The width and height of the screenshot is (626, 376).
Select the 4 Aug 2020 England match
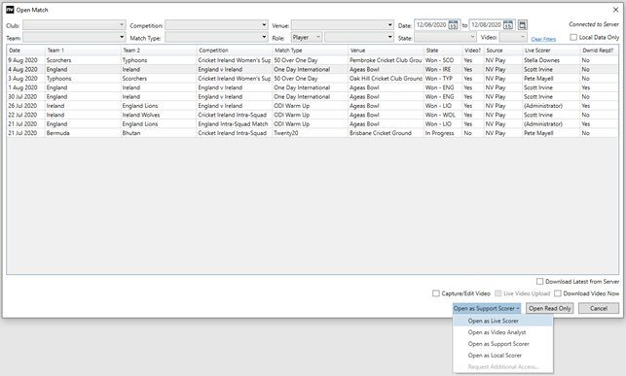[313, 69]
